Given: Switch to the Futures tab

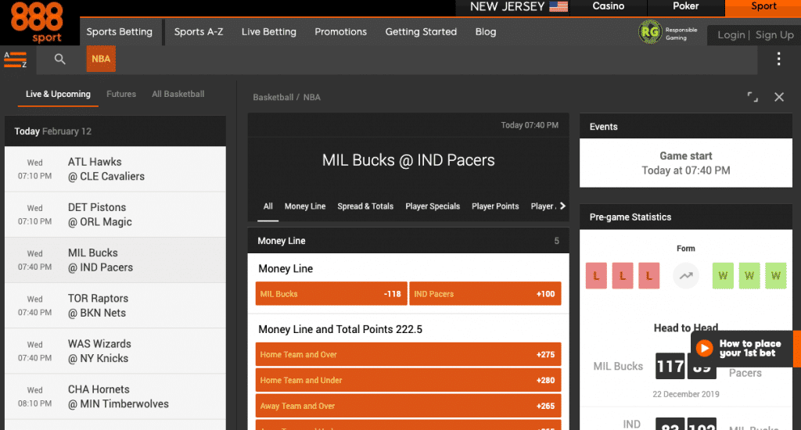Looking at the screenshot, I should coord(121,94).
